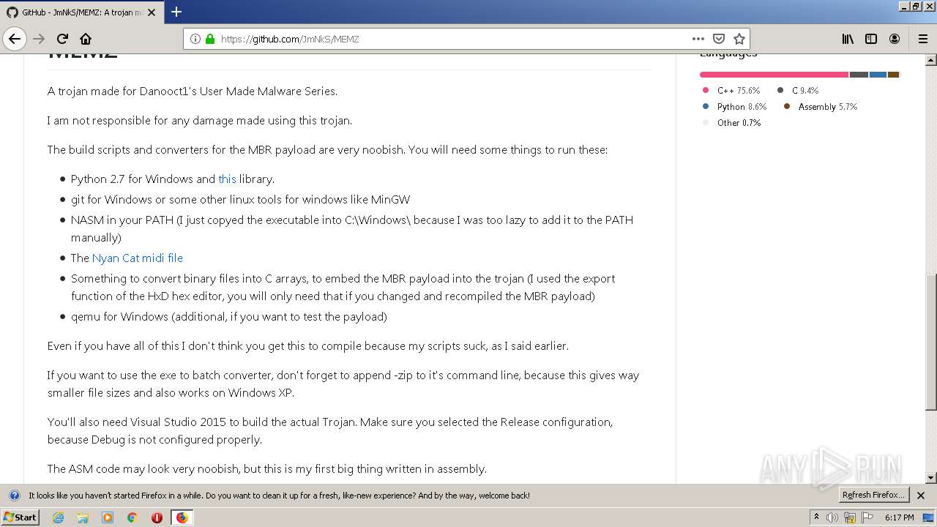Screen dimensions: 937x527
Task: Open the Library view
Action: coord(848,39)
